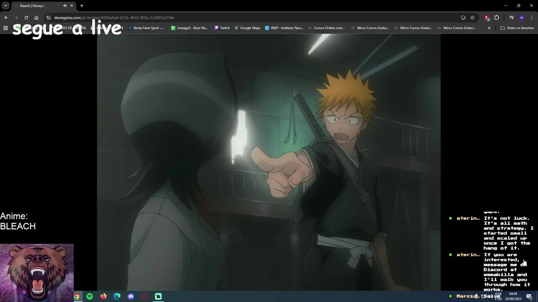The width and height of the screenshot is (538, 302).
Task: Click the Bleach video player to pause
Action: click(269, 162)
